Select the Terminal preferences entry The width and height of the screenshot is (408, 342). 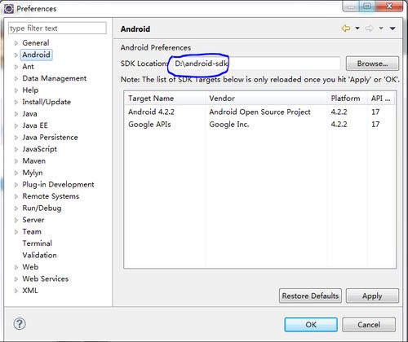pyautogui.click(x=38, y=243)
